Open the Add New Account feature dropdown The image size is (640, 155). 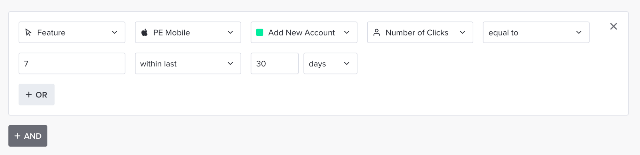[304, 32]
